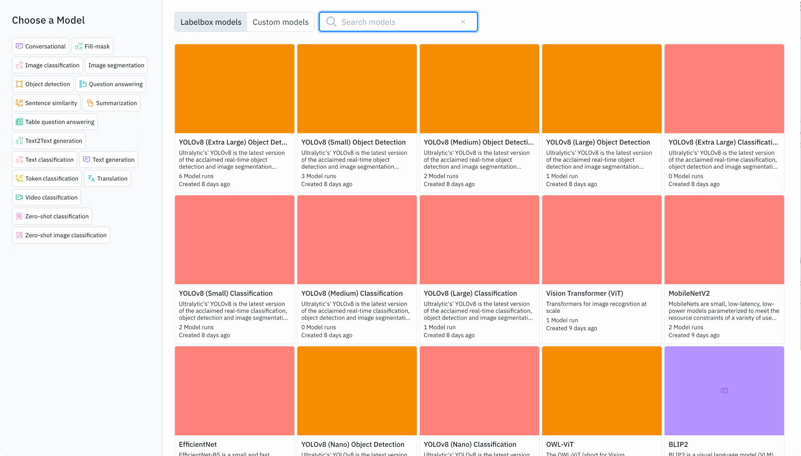Click the Translation language icon

pyautogui.click(x=91, y=179)
